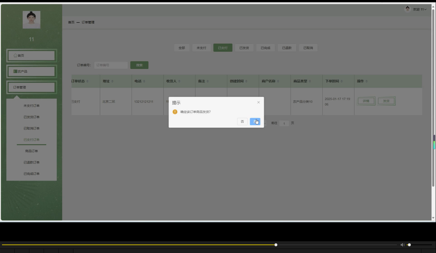Sort by the 操作 column arrows
The height and width of the screenshot is (253, 436).
366,81
